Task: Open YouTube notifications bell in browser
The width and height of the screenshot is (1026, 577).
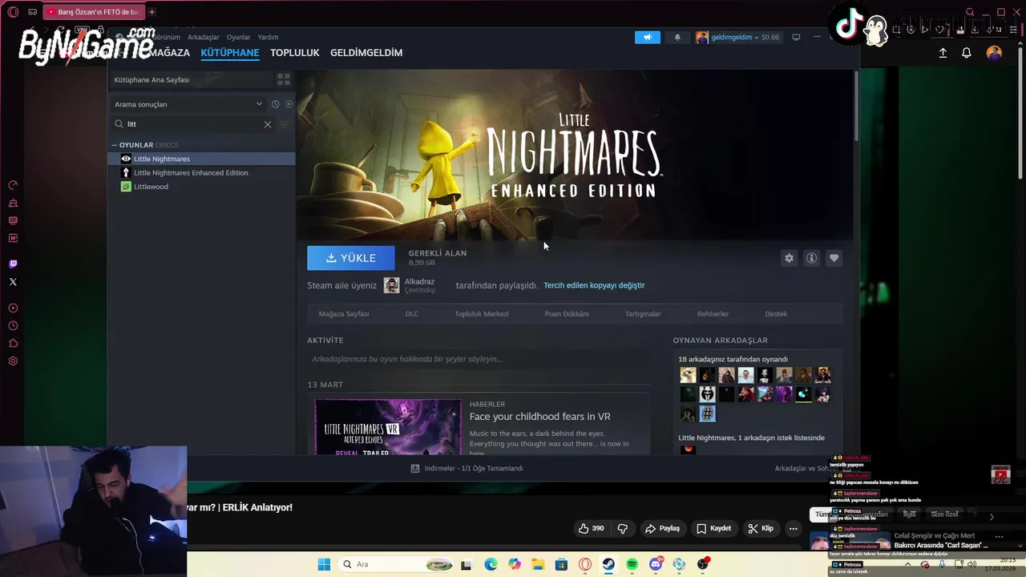Action: click(967, 53)
